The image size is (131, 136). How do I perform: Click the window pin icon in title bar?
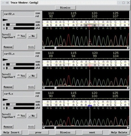pos(7,3)
